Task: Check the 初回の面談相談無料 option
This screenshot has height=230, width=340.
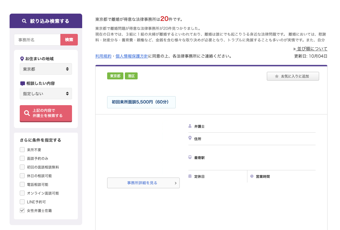Action: coord(22,167)
